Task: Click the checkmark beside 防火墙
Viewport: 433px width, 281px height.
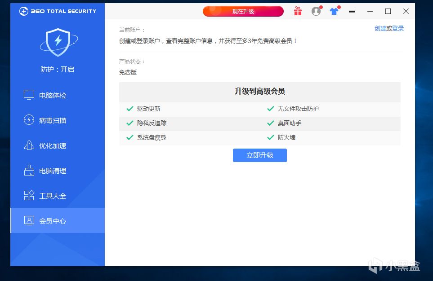Action: [271, 137]
